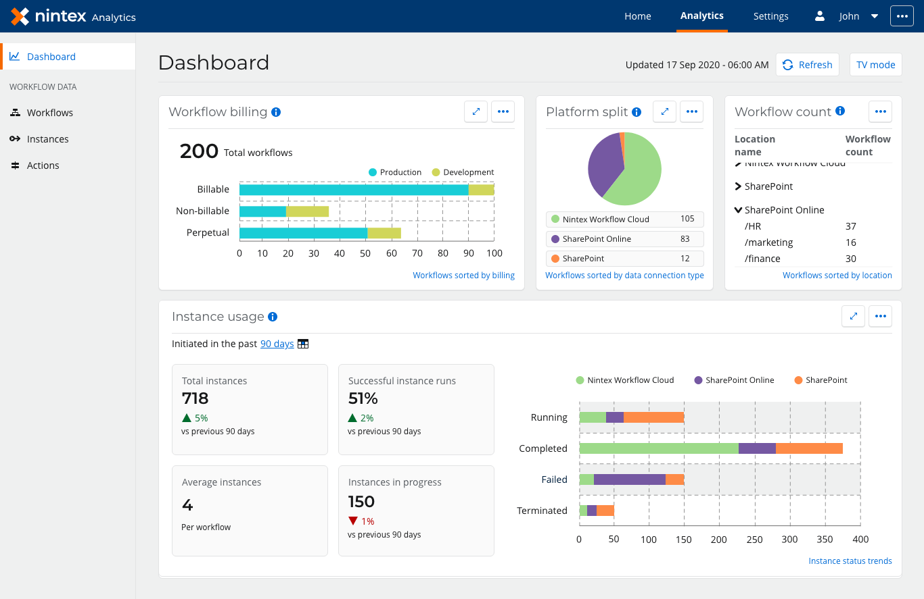924x599 pixels.
Task: Click the Instances icon in sidebar
Action: 15,139
